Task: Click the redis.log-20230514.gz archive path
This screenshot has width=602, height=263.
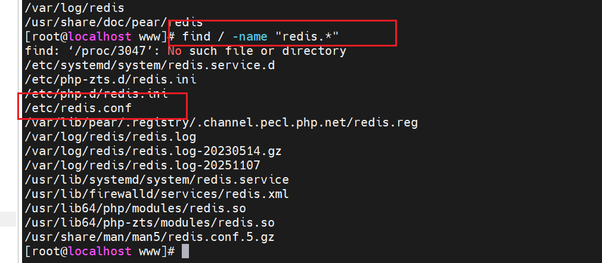Action: (153, 151)
